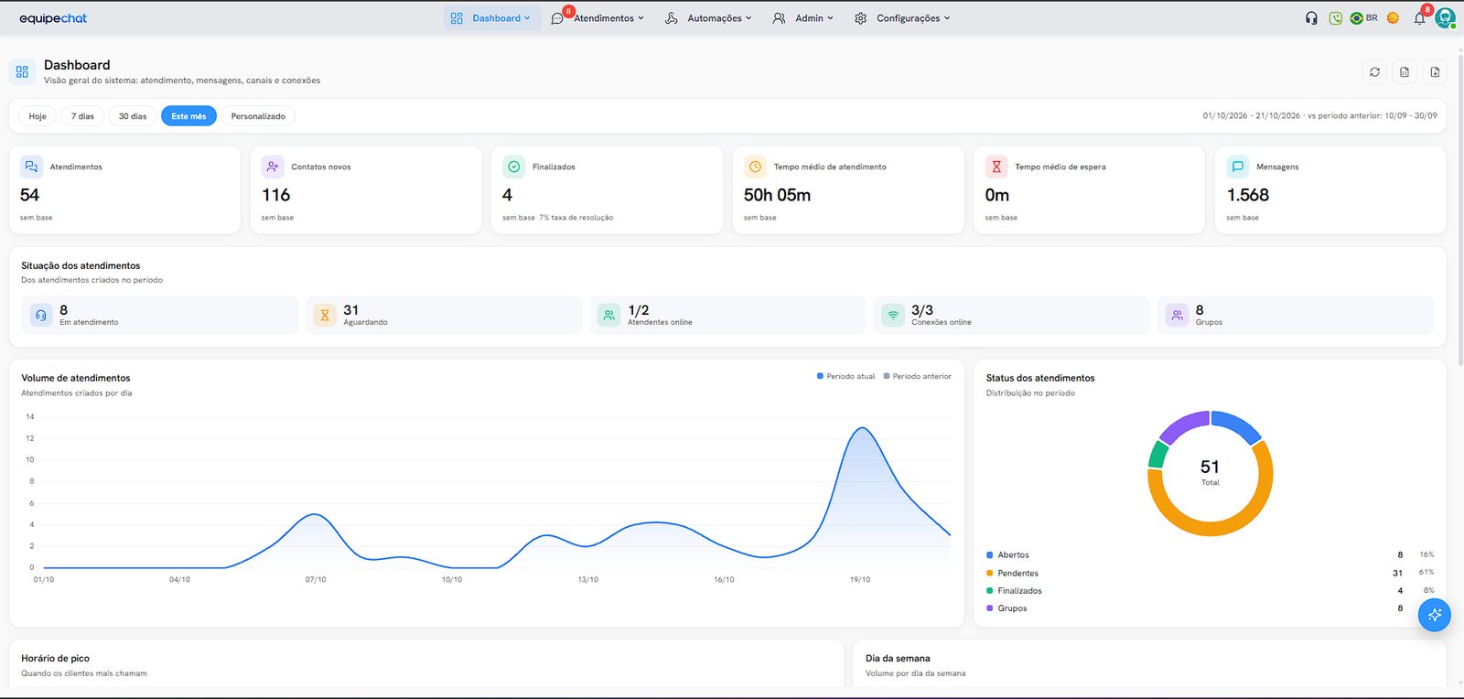
Task: Open the green phone call icon
Action: pyautogui.click(x=1335, y=18)
